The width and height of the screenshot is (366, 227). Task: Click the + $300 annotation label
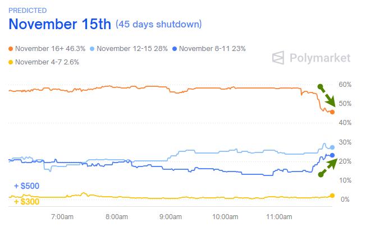pos(26,201)
